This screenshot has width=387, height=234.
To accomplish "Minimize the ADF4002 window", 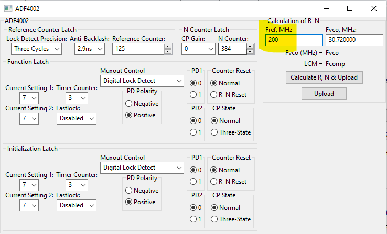I will (326, 8).
